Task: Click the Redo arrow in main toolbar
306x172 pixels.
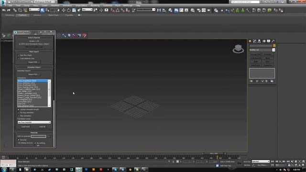Action: [x=9, y=10]
